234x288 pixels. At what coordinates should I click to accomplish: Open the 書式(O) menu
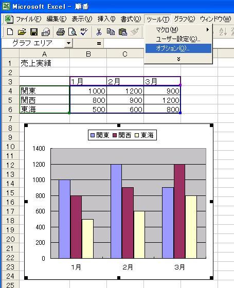tap(131, 19)
